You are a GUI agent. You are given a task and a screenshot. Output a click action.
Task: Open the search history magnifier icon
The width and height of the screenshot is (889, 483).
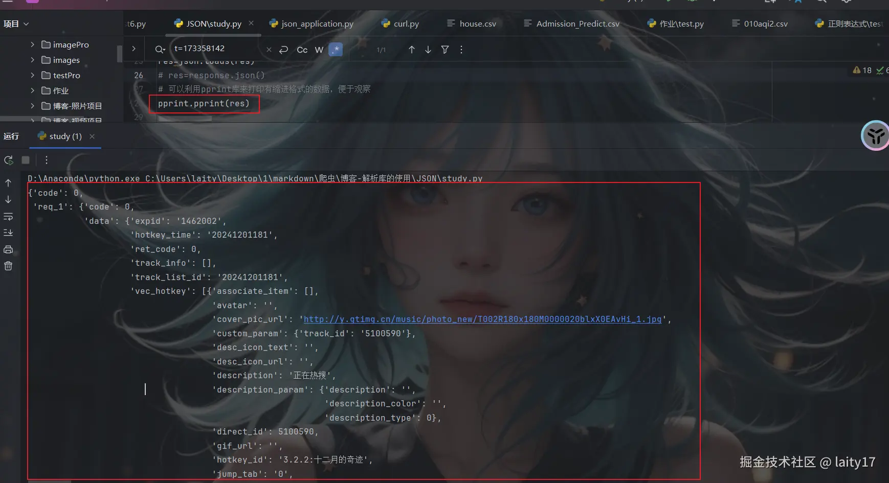[x=160, y=50]
